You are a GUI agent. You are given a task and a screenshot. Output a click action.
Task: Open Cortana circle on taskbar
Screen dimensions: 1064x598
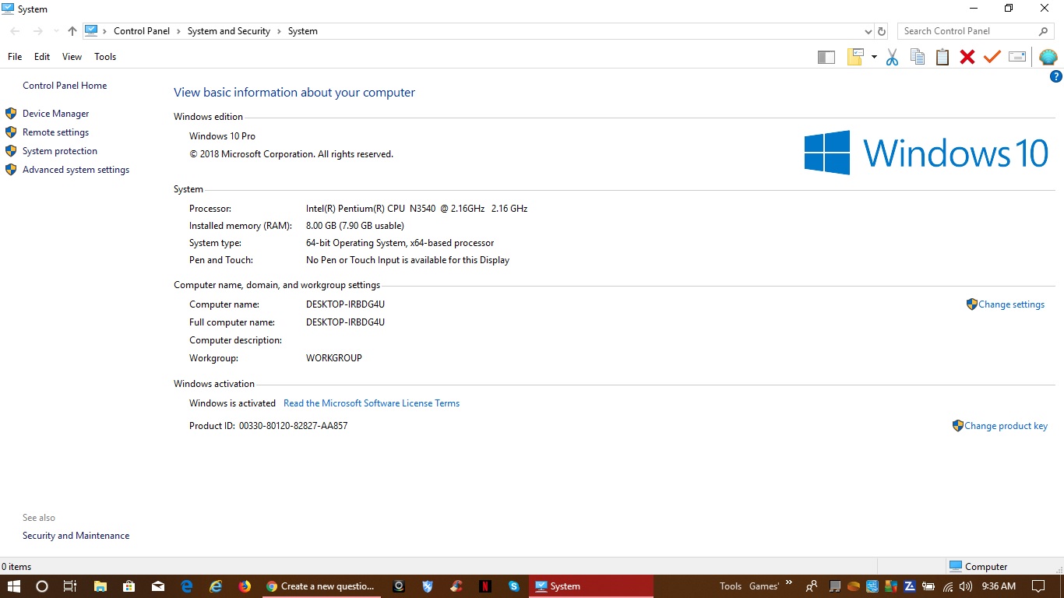pos(42,586)
